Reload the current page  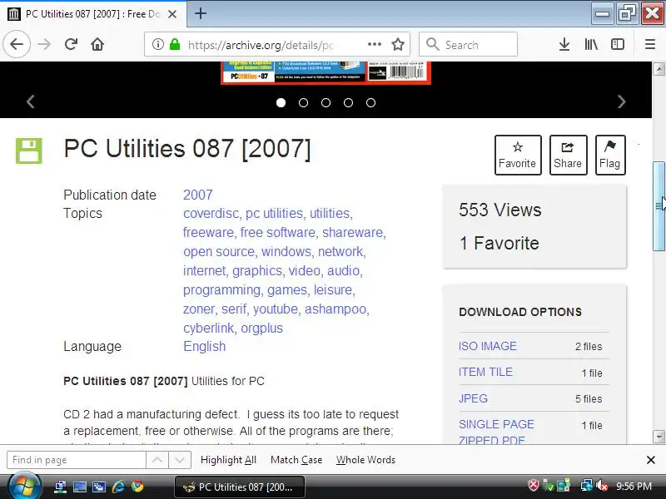tap(71, 44)
